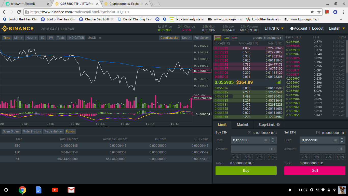Image resolution: width=348 pixels, height=196 pixels.
Task: Open Google Docs from the shelf
Action: point(38,190)
